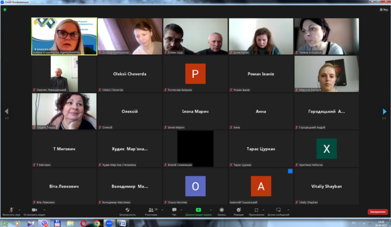Start Демонстрация экрана screen share
391x227 pixels.
click(x=198, y=212)
